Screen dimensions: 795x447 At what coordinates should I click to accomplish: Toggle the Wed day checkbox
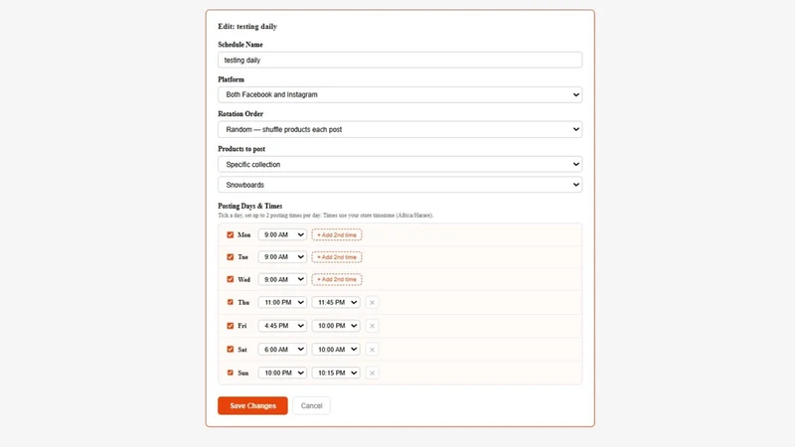click(231, 279)
